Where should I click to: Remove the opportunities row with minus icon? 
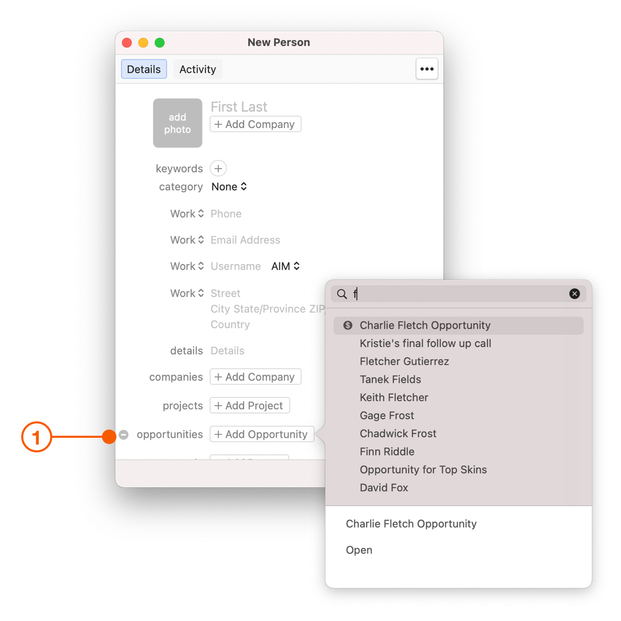coord(124,435)
